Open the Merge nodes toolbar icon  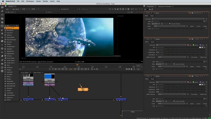pos(2,34)
